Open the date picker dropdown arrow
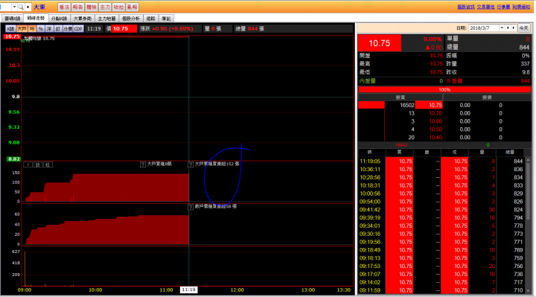The height and width of the screenshot is (297, 536). pos(502,28)
